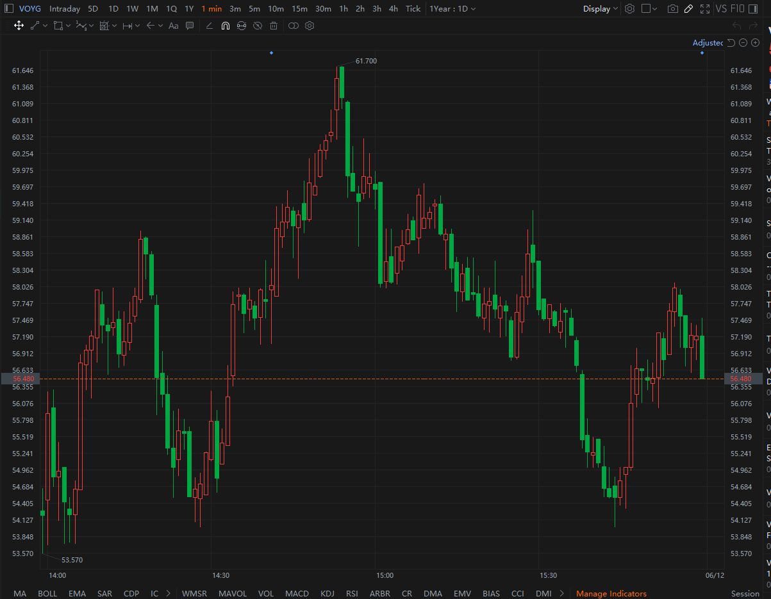The image size is (771, 599).
Task: Switch to Intraday timeframe
Action: click(x=65, y=9)
